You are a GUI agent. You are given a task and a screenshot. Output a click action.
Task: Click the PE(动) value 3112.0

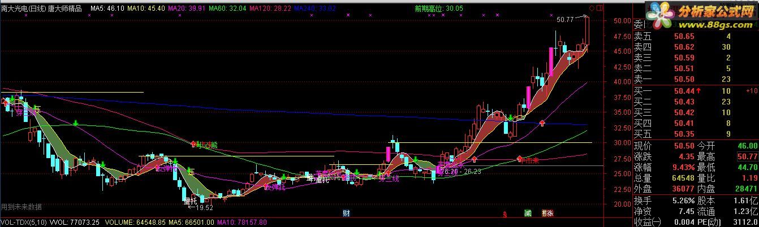pos(745,221)
